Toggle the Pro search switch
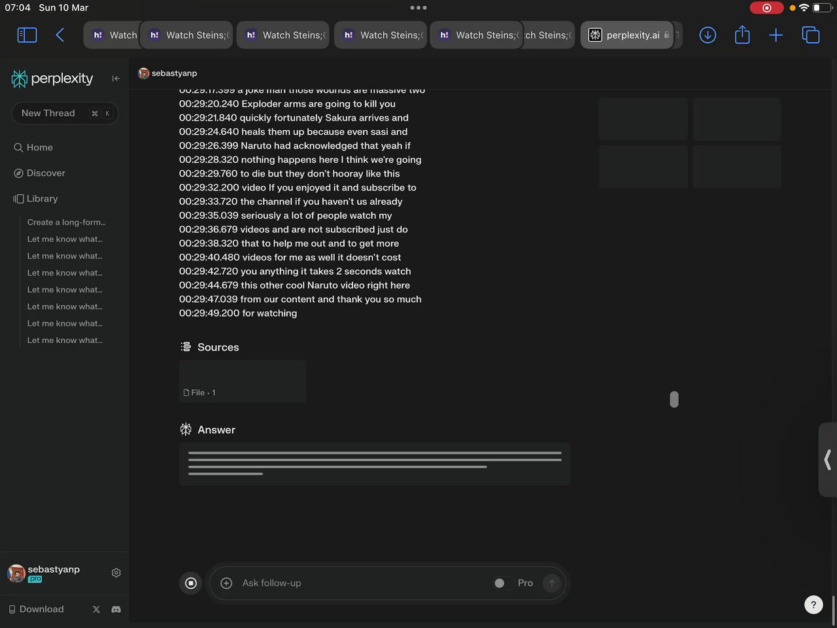 pos(504,583)
